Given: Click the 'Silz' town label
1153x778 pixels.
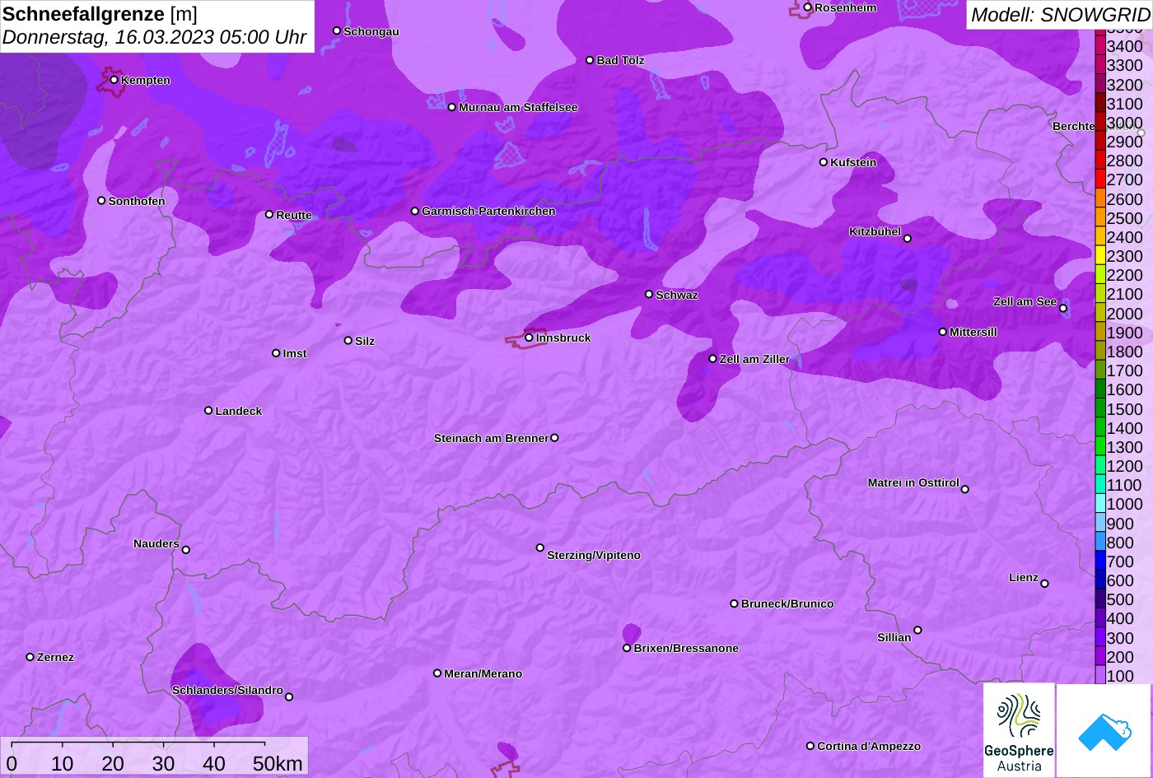Looking at the screenshot, I should click(x=365, y=341).
